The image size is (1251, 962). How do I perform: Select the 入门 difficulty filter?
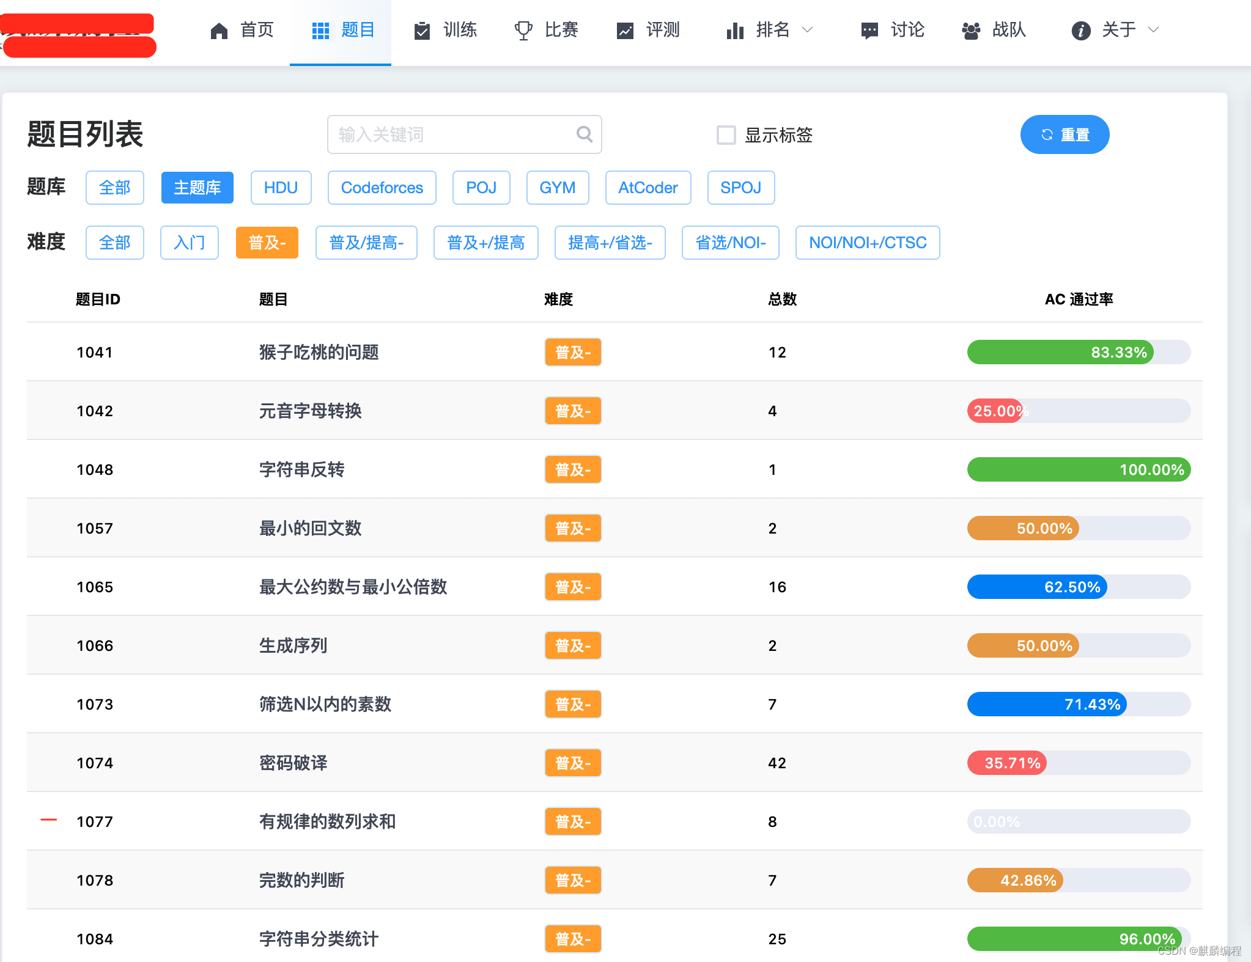190,243
